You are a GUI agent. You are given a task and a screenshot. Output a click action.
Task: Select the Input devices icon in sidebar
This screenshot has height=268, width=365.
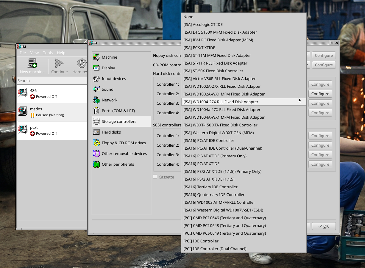point(96,79)
